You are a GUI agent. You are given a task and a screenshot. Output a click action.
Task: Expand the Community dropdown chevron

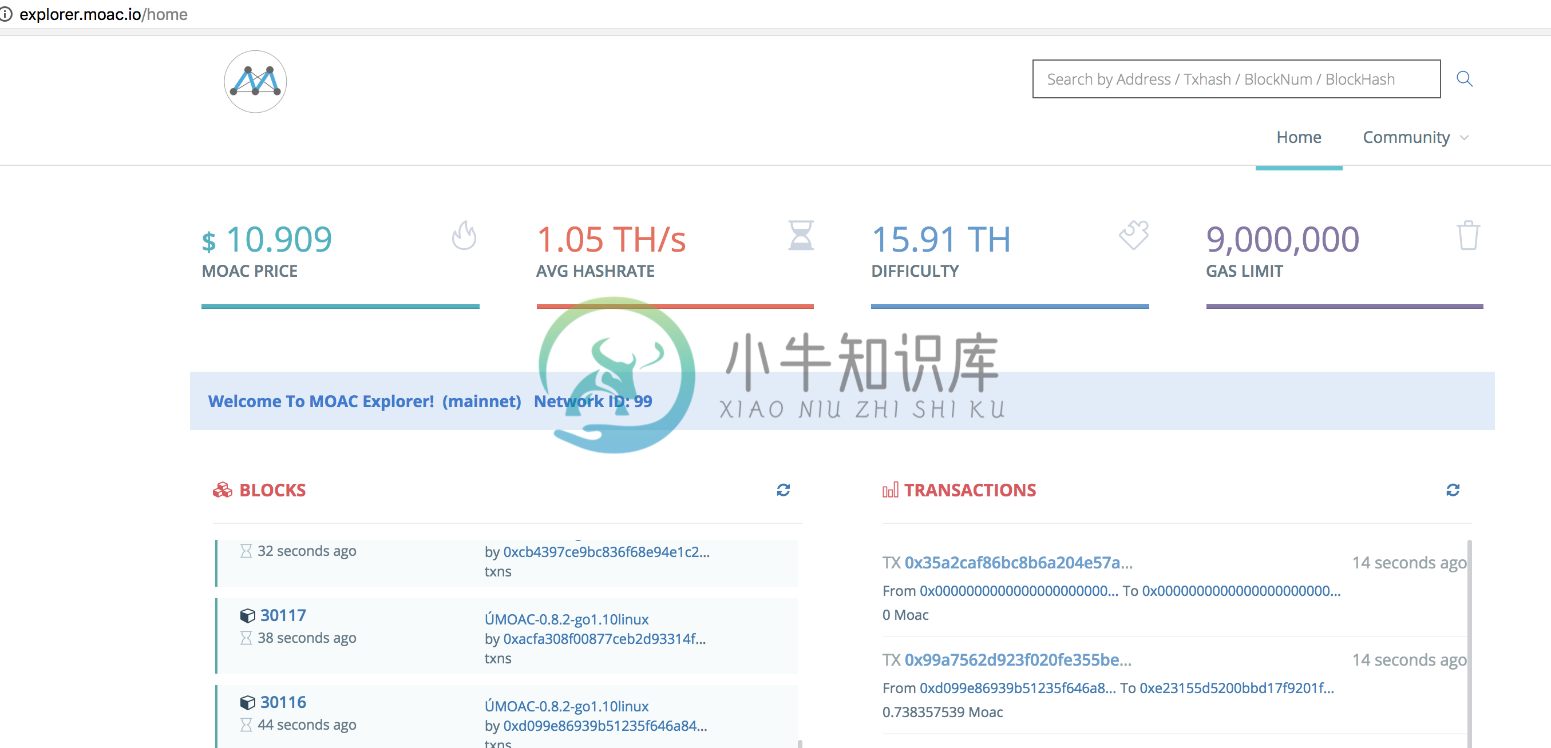coord(1465,138)
